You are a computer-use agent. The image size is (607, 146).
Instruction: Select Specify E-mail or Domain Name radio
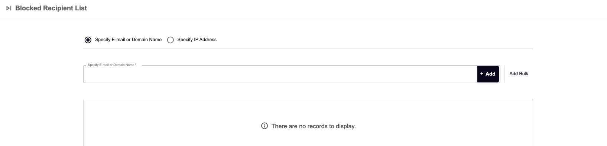88,40
